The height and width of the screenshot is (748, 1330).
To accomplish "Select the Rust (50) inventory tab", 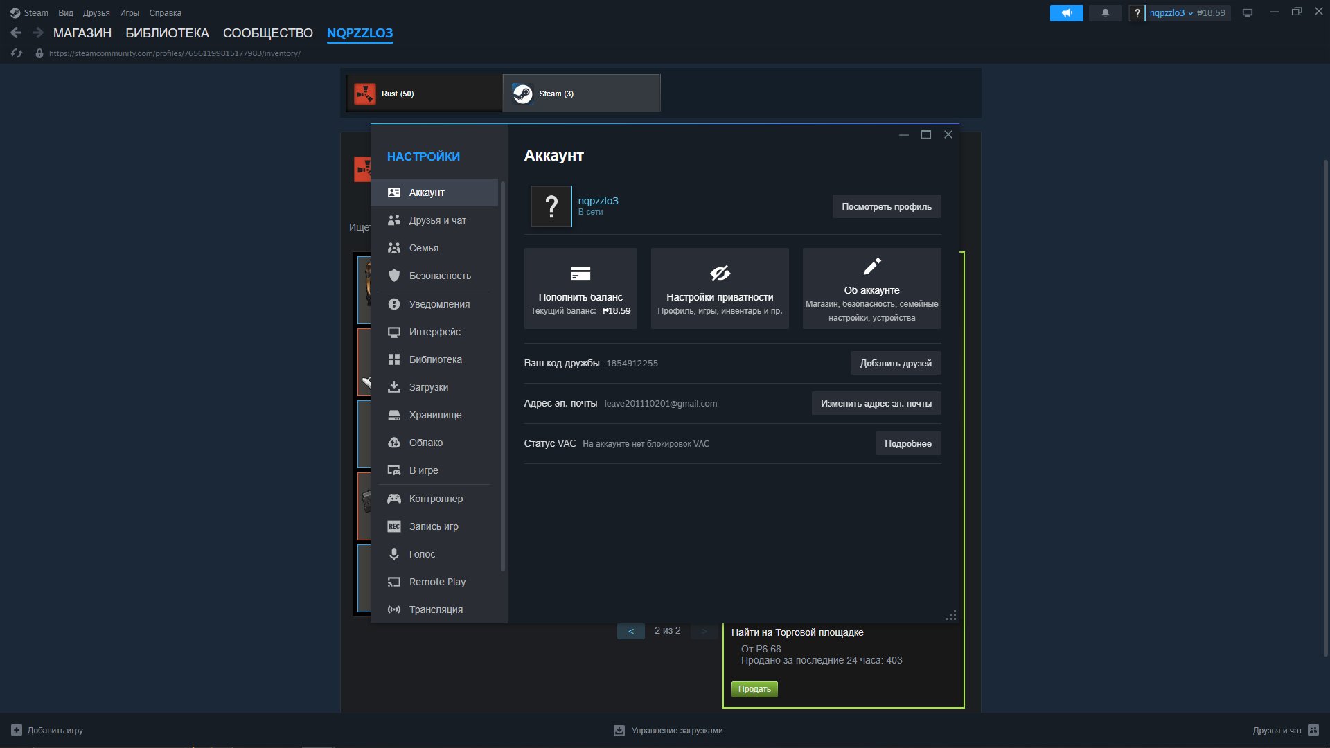I will [424, 93].
